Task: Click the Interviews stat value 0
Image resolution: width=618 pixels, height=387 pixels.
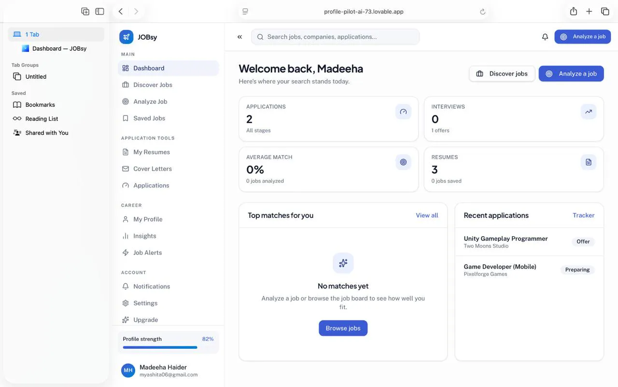Action: [435, 119]
